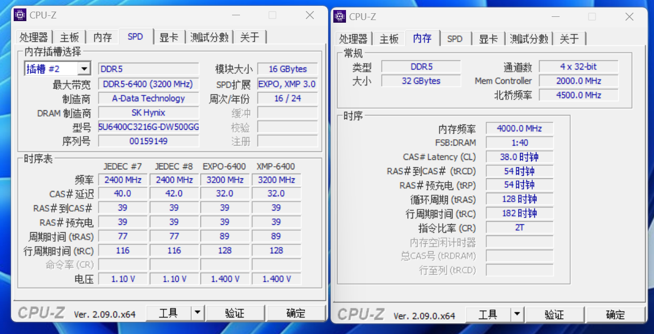Screen dimensions: 654x334
Task: Open 工具 dropdown arrow in left window
Action: 197,313
